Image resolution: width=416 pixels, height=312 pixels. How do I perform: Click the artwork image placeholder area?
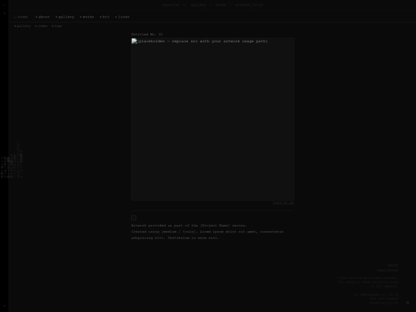click(213, 119)
